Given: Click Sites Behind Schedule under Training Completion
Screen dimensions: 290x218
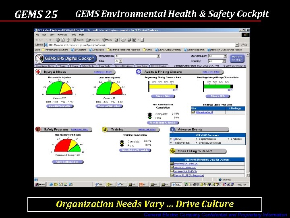Looking at the screenshot, I should pyautogui.click(x=135, y=150).
